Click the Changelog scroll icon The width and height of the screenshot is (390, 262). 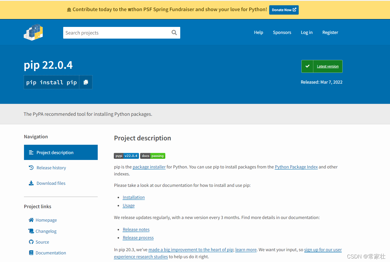pos(31,231)
